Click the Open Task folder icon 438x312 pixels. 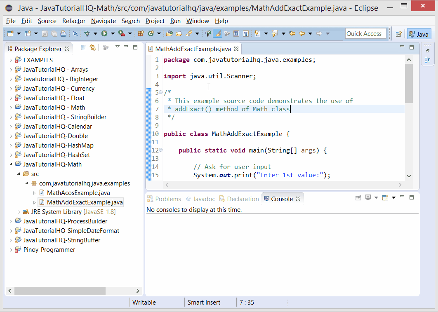pos(179,34)
